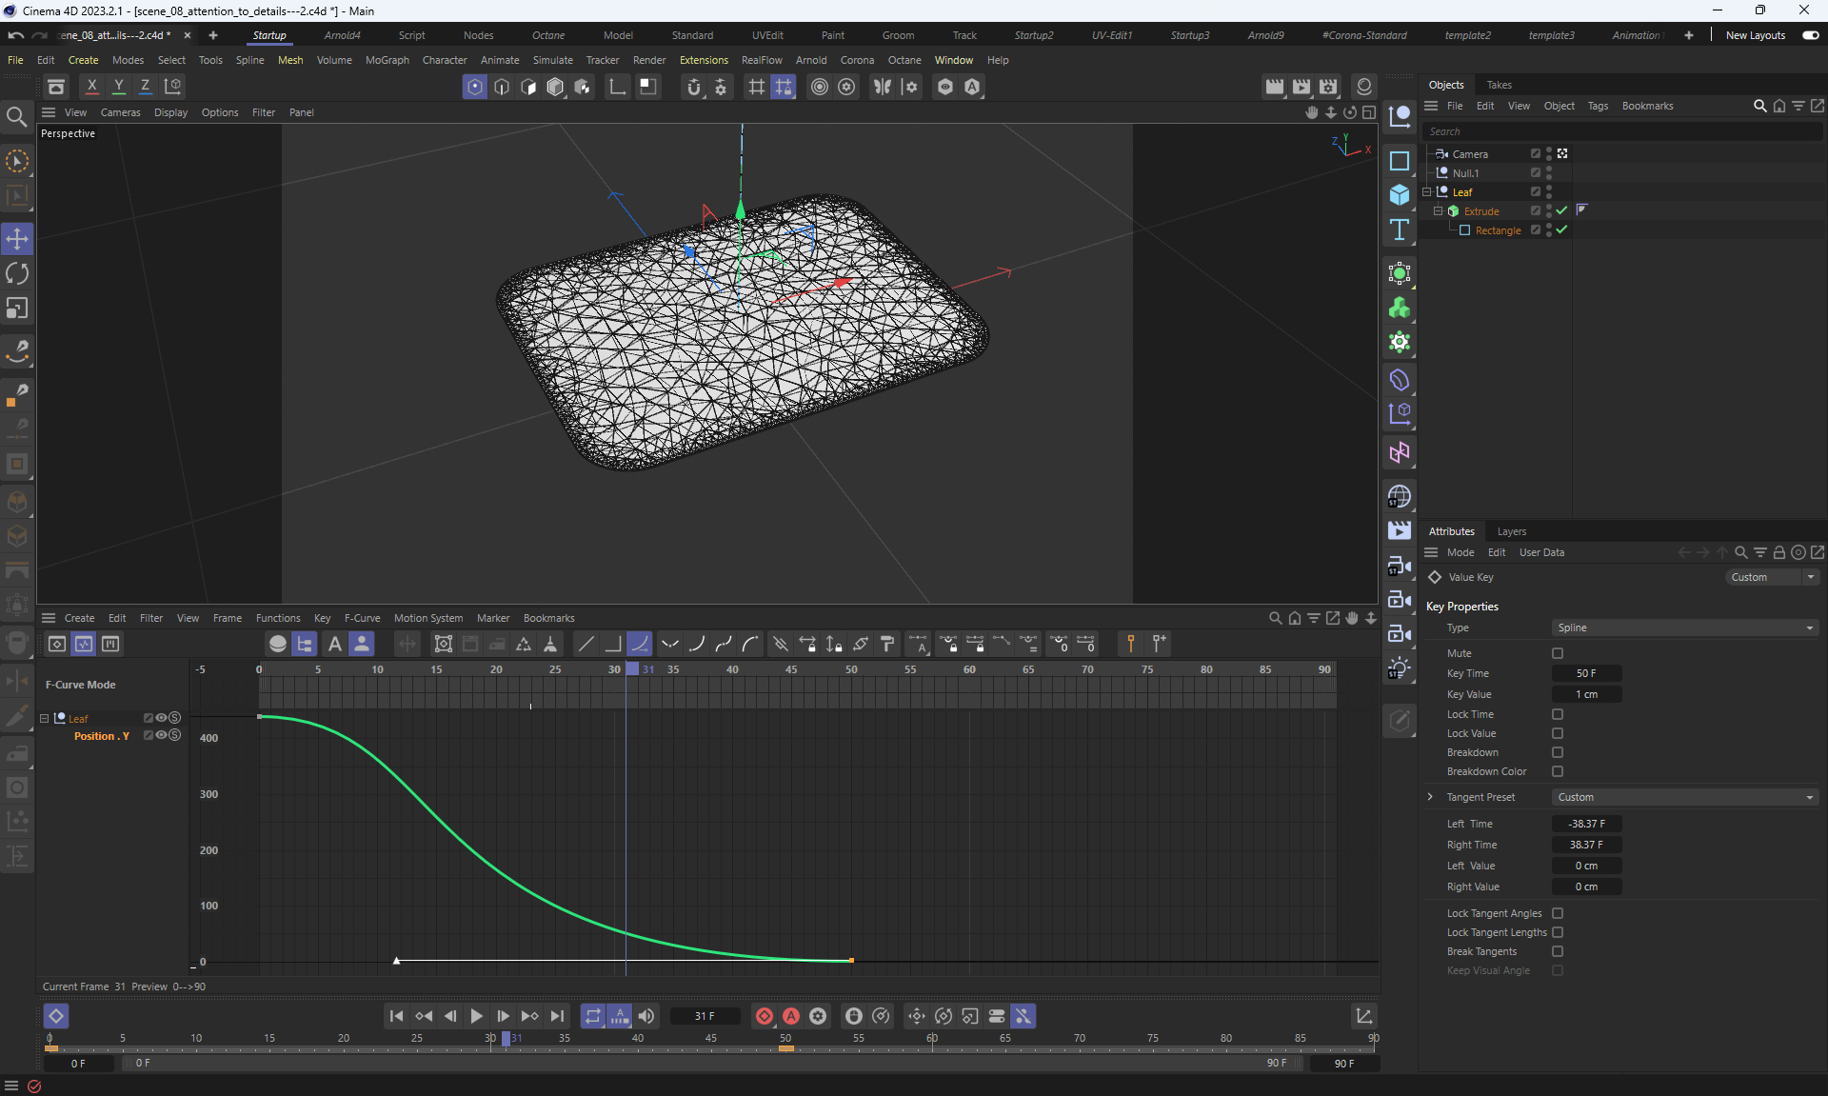Click the Cube primitive icon
Image resolution: width=1828 pixels, height=1096 pixels.
coord(1399,195)
